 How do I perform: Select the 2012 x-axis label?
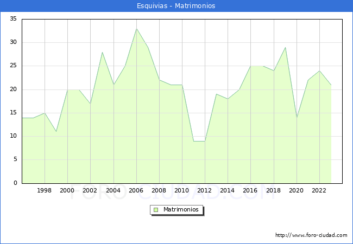(x=204, y=190)
